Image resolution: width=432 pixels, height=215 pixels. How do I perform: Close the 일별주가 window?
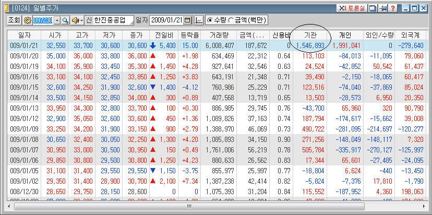(x=423, y=8)
